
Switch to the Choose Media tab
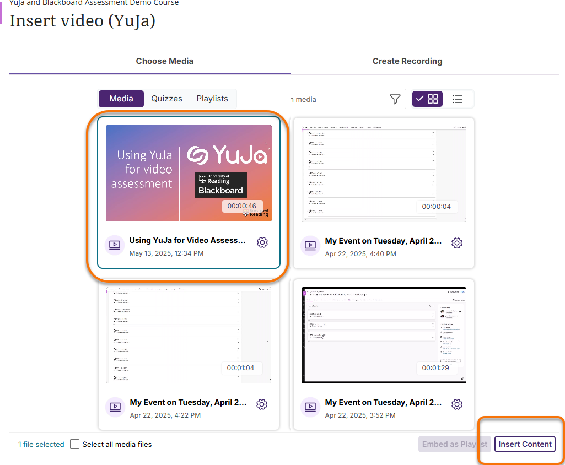[x=165, y=61]
